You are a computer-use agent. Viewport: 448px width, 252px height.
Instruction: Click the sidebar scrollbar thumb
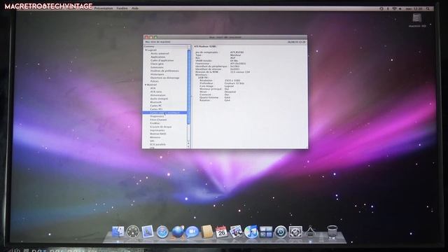tap(188, 87)
